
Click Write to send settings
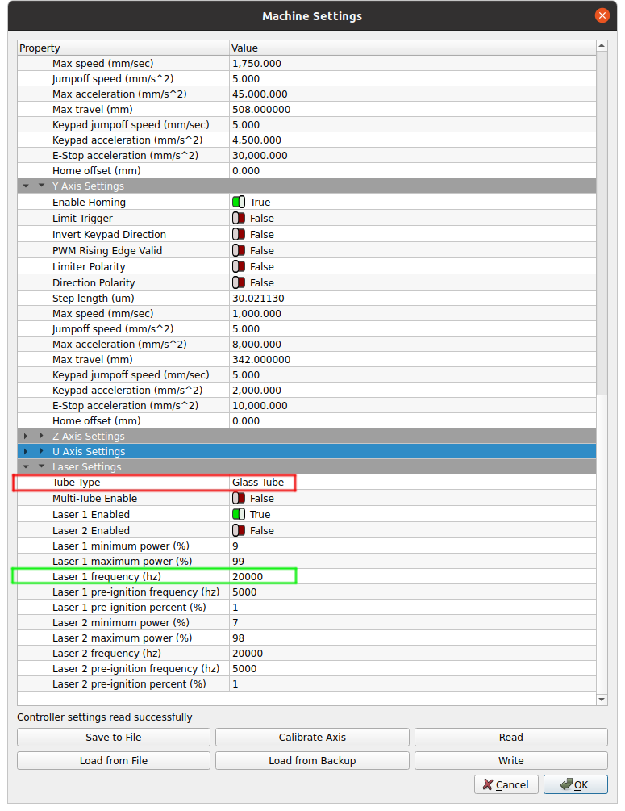510,760
